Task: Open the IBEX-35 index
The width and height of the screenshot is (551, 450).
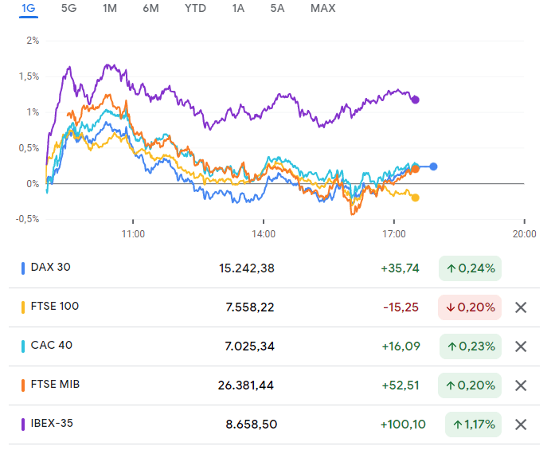Action: coord(52,423)
